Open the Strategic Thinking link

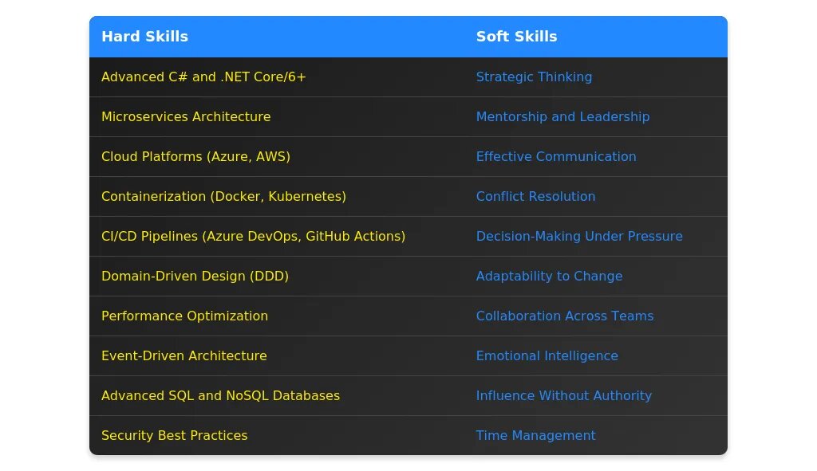click(x=534, y=77)
